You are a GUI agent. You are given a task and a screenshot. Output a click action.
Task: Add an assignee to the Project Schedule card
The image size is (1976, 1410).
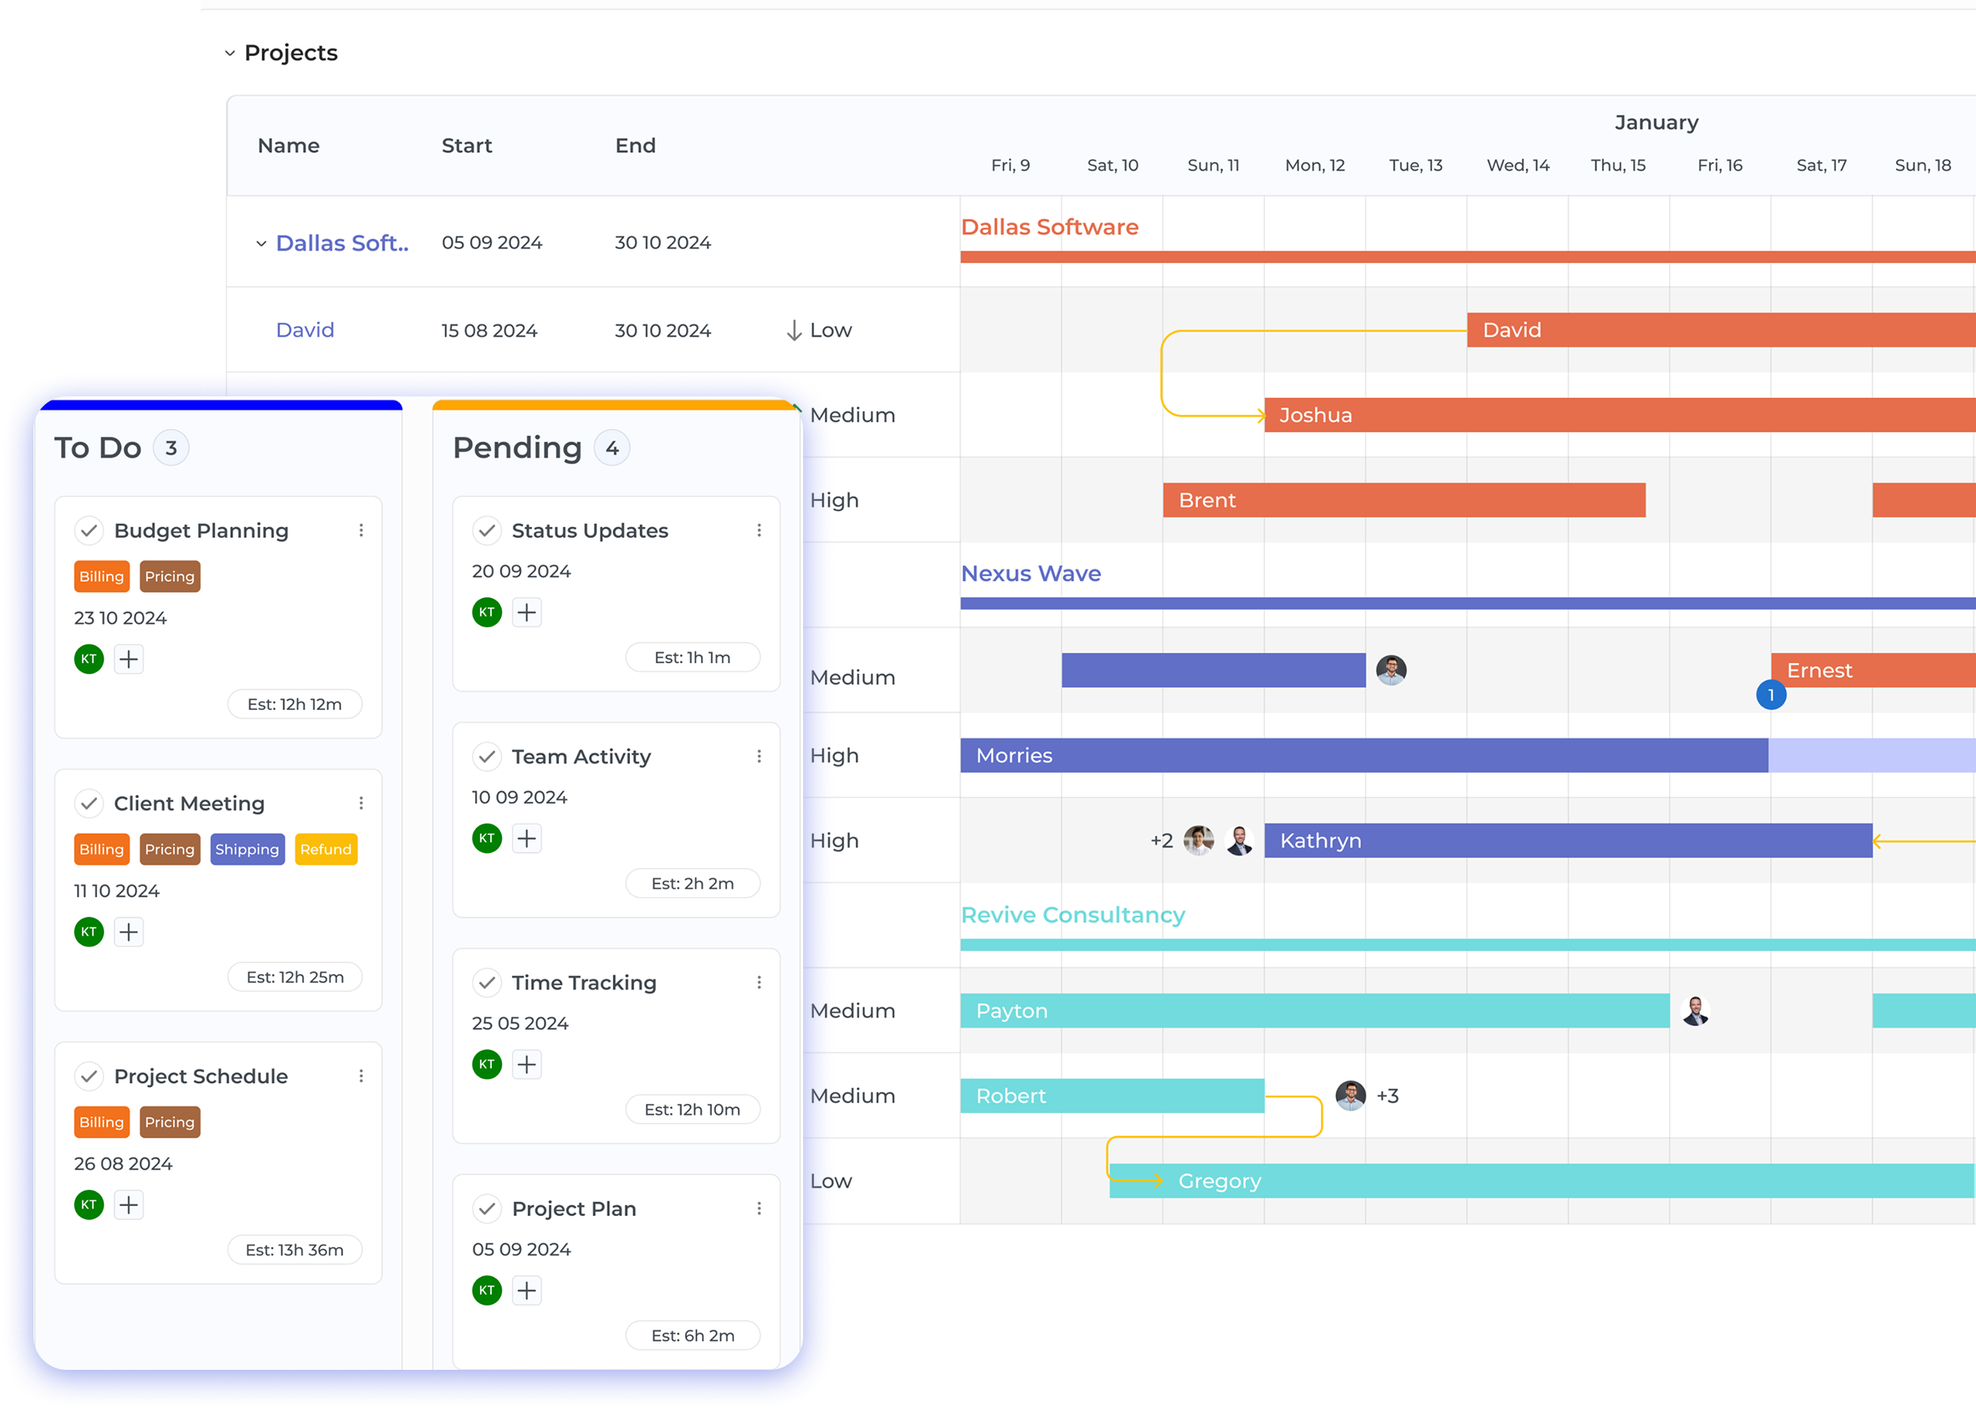click(129, 1205)
